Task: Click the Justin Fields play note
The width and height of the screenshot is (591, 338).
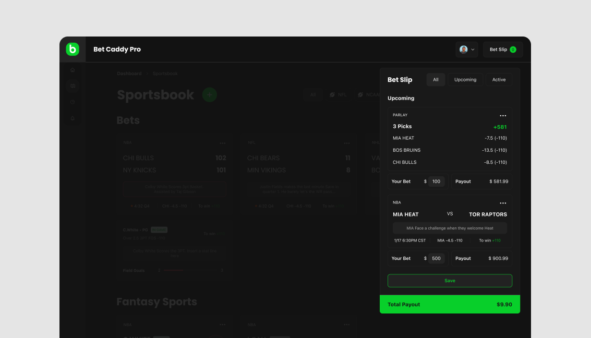Action: [298, 189]
